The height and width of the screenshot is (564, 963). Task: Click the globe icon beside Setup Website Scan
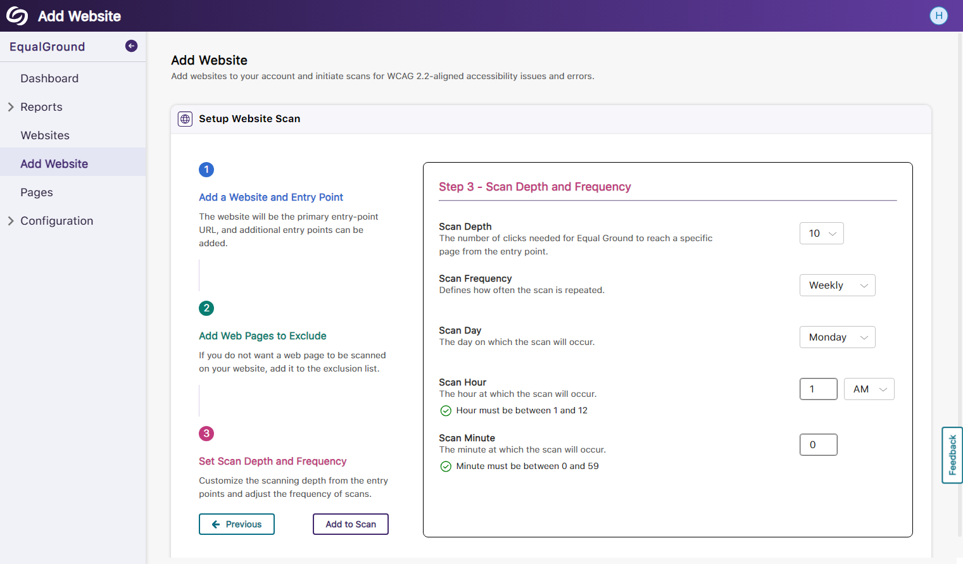pyautogui.click(x=185, y=119)
